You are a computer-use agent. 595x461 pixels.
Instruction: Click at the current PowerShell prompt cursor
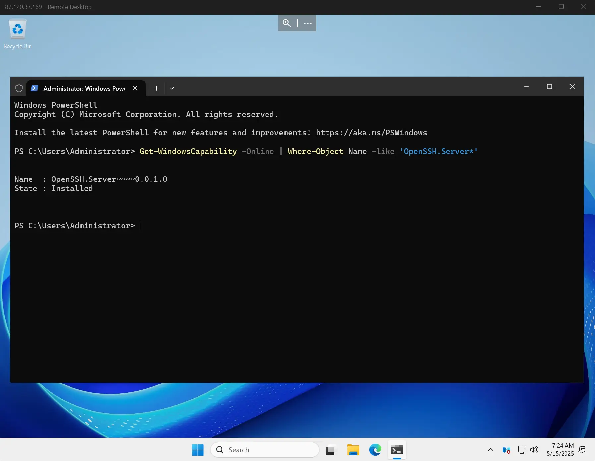click(140, 226)
